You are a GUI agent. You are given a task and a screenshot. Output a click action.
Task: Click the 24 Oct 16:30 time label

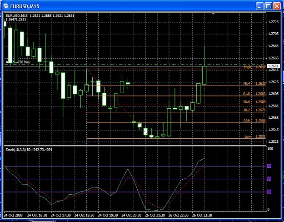pyautogui.click(x=37, y=215)
